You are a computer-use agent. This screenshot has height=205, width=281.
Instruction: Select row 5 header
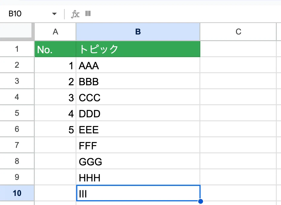[x=17, y=113]
